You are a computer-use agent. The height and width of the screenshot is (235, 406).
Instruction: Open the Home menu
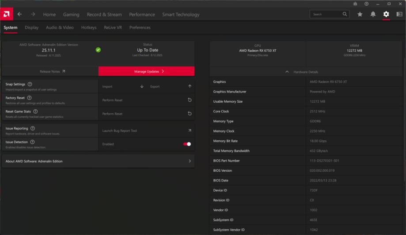coord(49,15)
